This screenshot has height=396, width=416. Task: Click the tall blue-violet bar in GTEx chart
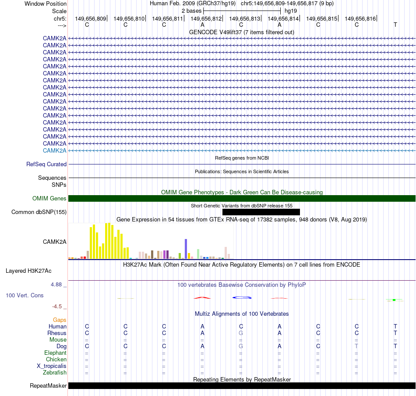coord(186,249)
